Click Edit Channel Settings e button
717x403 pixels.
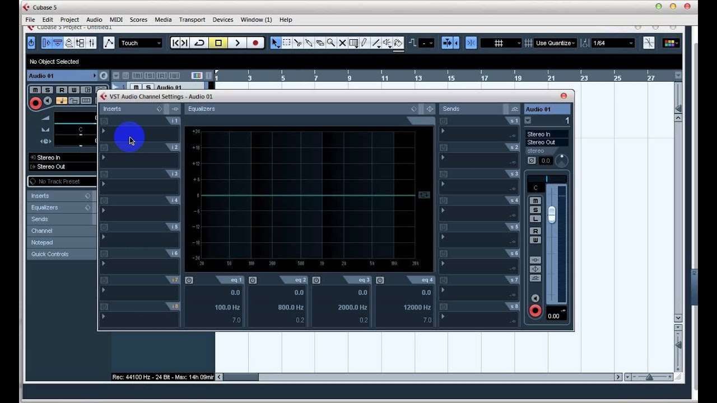pos(103,76)
